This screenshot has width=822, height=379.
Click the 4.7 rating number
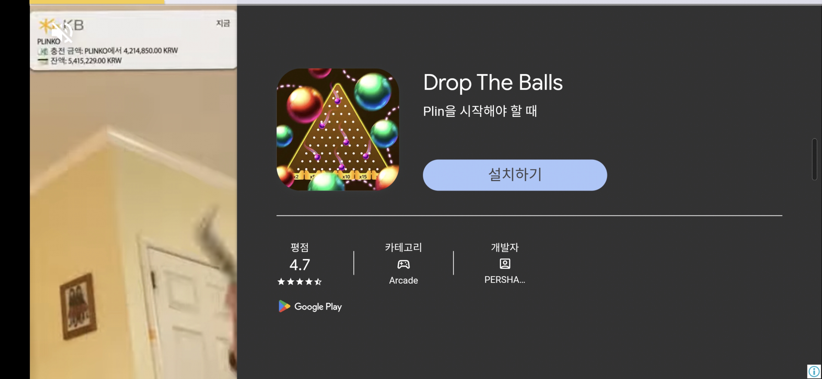point(300,265)
